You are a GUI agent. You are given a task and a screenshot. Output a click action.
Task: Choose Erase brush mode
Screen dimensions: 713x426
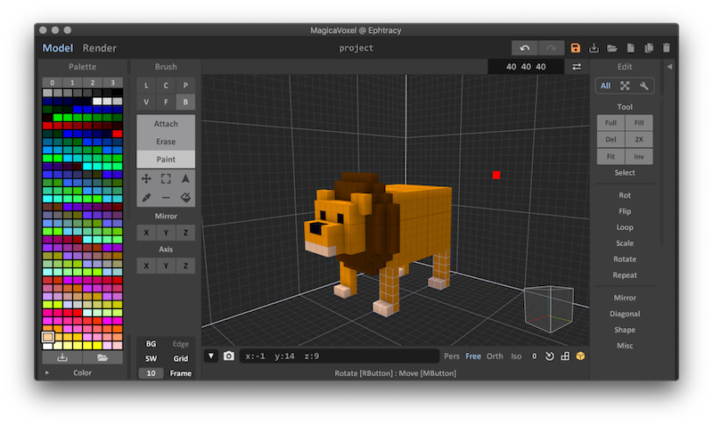point(166,142)
